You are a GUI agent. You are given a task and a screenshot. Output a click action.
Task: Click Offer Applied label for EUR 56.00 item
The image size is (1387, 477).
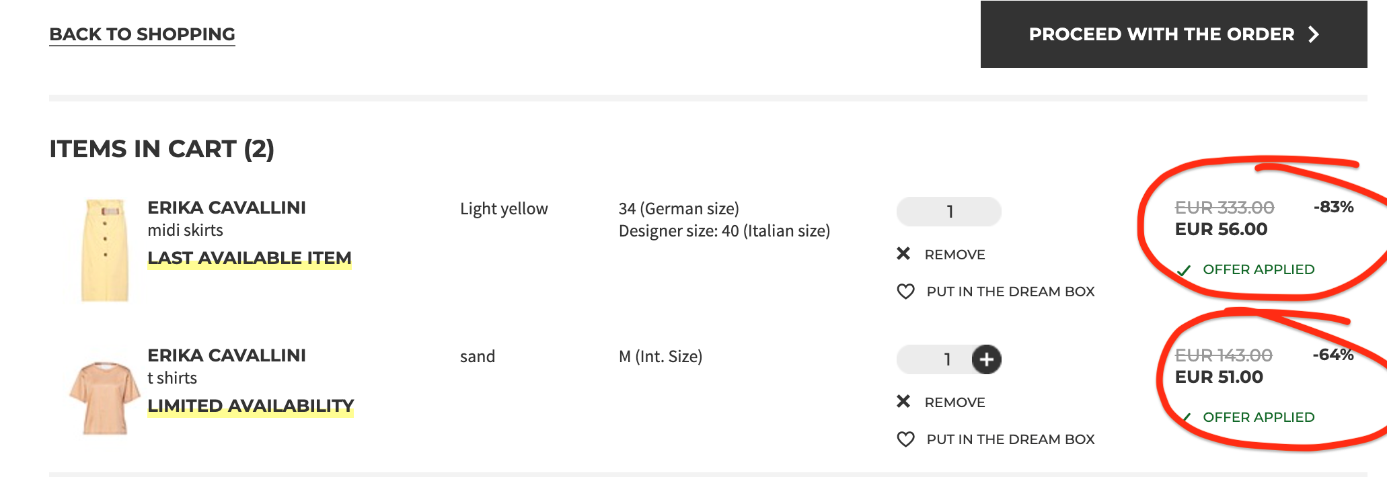[1259, 269]
